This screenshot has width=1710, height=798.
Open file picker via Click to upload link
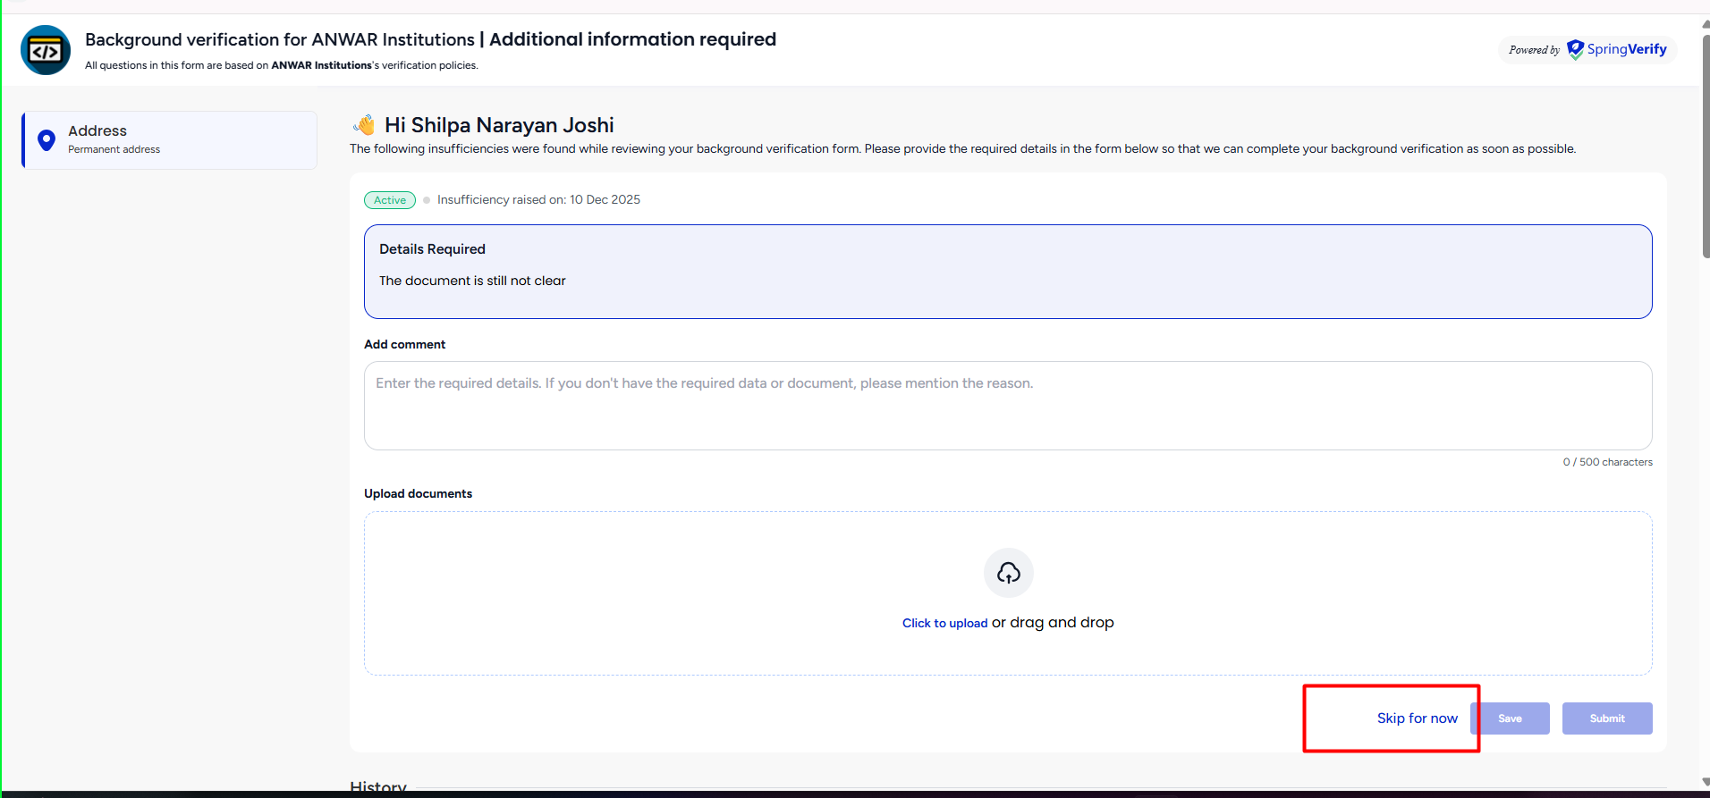[944, 624]
